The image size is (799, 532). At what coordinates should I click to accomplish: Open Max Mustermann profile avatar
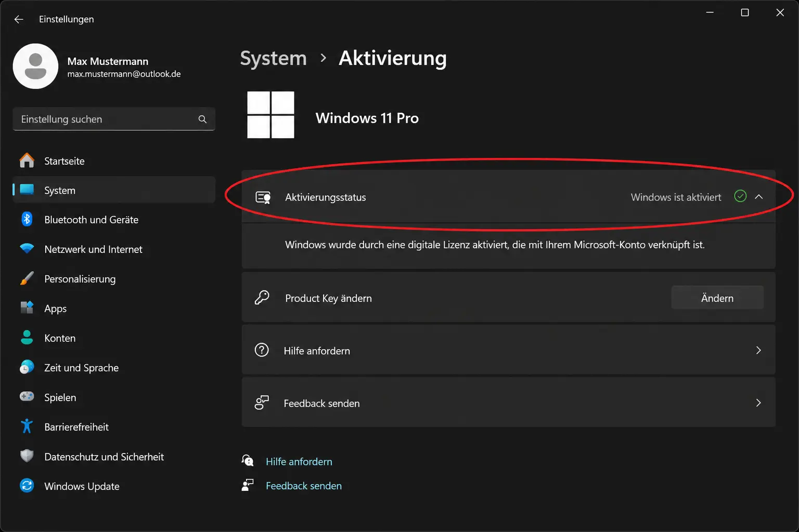[35, 66]
